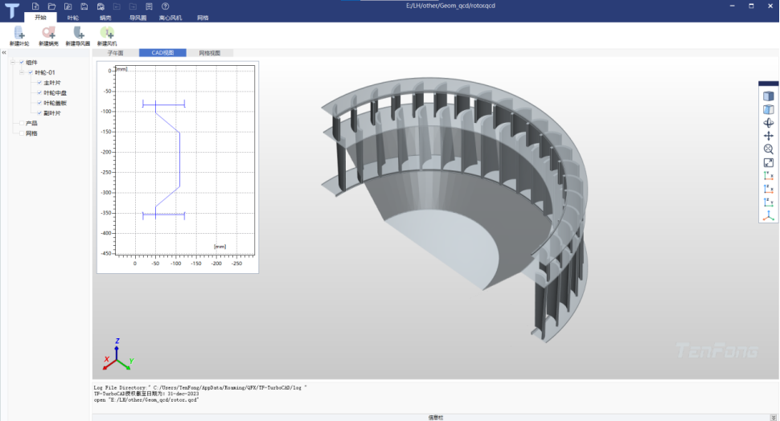Switch to the 网格视图 view tab
Viewport: 780px width, 421px height.
click(x=209, y=53)
